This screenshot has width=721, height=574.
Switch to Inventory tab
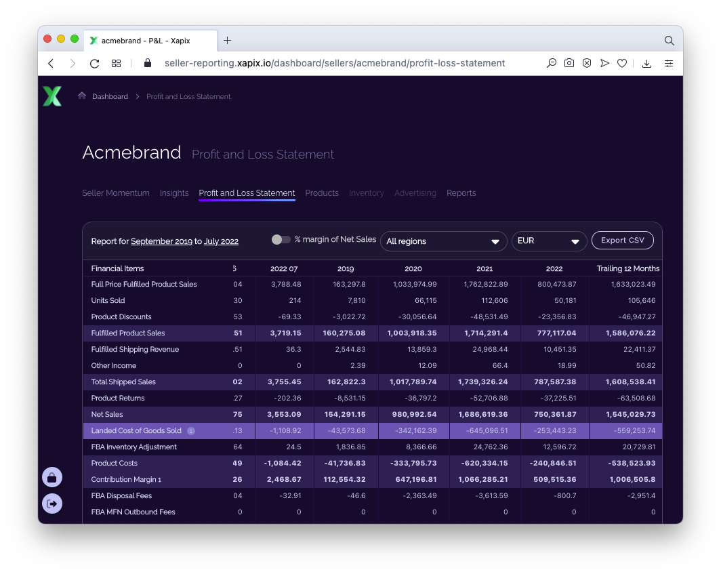(x=366, y=193)
